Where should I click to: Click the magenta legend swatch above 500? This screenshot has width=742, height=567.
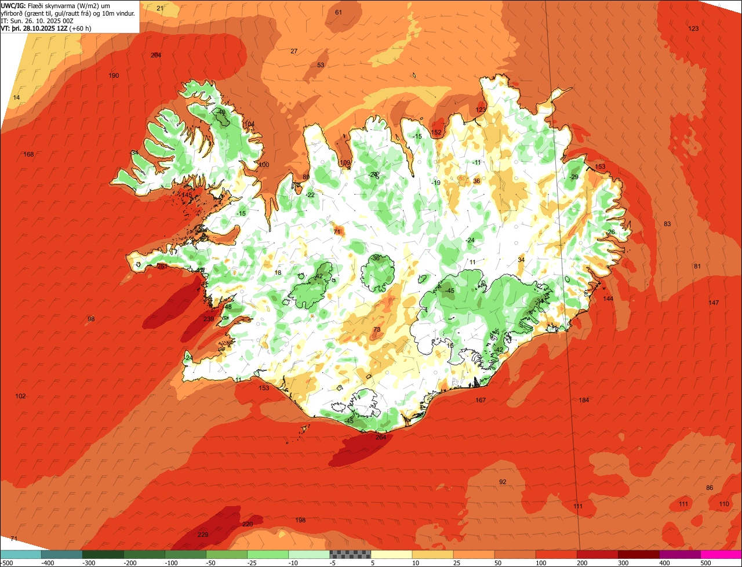(x=722, y=555)
